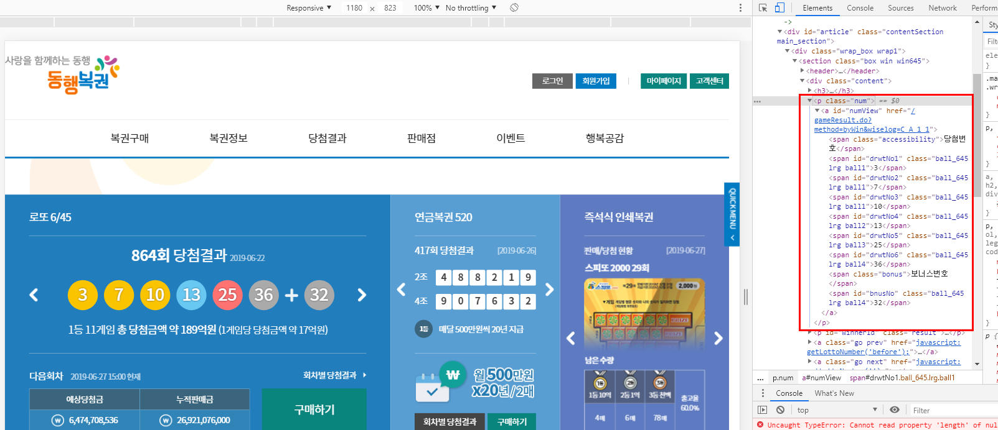The image size is (998, 430).
Task: Click the 로그인 button
Action: (x=553, y=81)
